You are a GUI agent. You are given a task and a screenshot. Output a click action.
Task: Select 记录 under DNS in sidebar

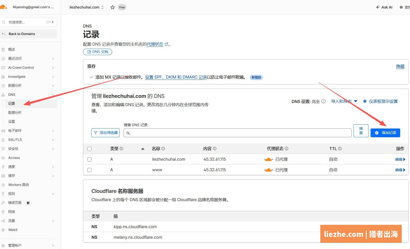pos(31,104)
